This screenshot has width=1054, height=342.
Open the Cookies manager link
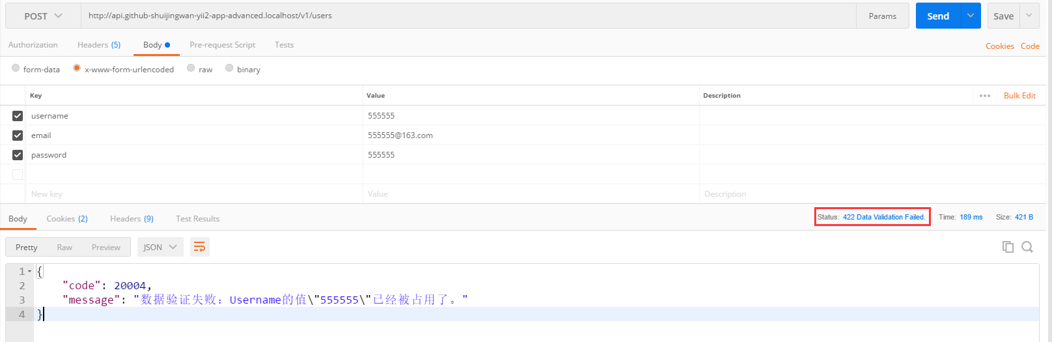click(999, 46)
